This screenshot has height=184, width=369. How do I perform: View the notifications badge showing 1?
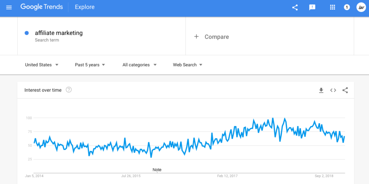(x=346, y=8)
